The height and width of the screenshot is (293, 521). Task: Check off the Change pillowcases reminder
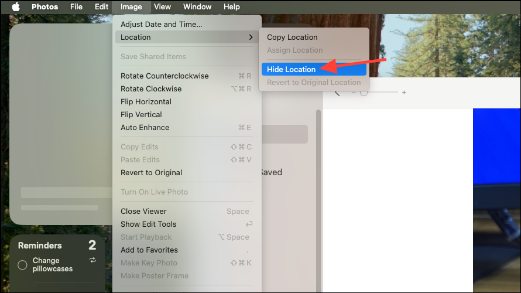coord(23,265)
